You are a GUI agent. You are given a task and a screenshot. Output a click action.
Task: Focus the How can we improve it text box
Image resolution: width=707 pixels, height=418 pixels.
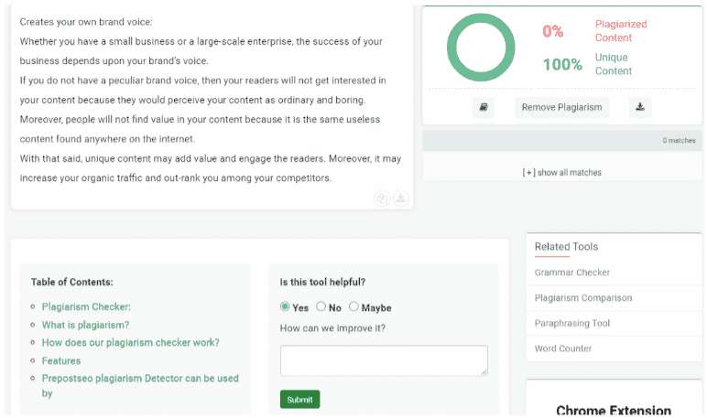click(384, 360)
